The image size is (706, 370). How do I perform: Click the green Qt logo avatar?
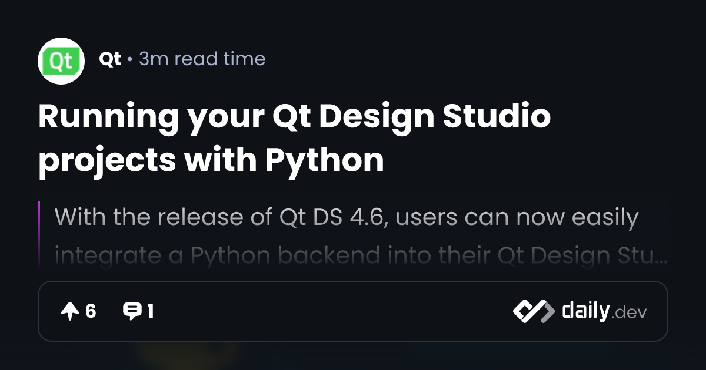click(x=61, y=60)
